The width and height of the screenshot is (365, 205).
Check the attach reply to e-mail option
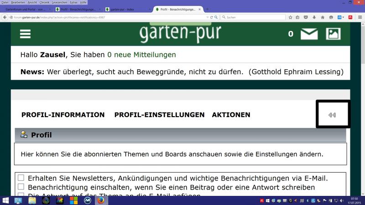21,195
